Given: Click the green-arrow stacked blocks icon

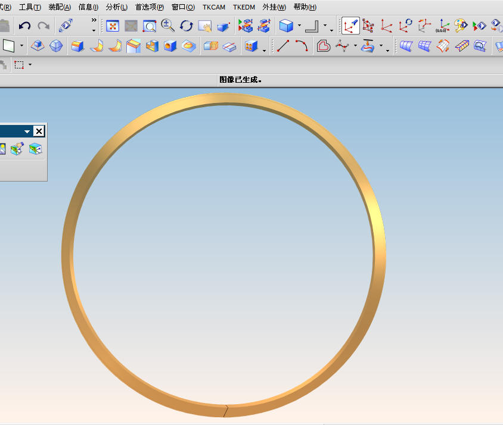Looking at the screenshot, I should click(x=246, y=26).
